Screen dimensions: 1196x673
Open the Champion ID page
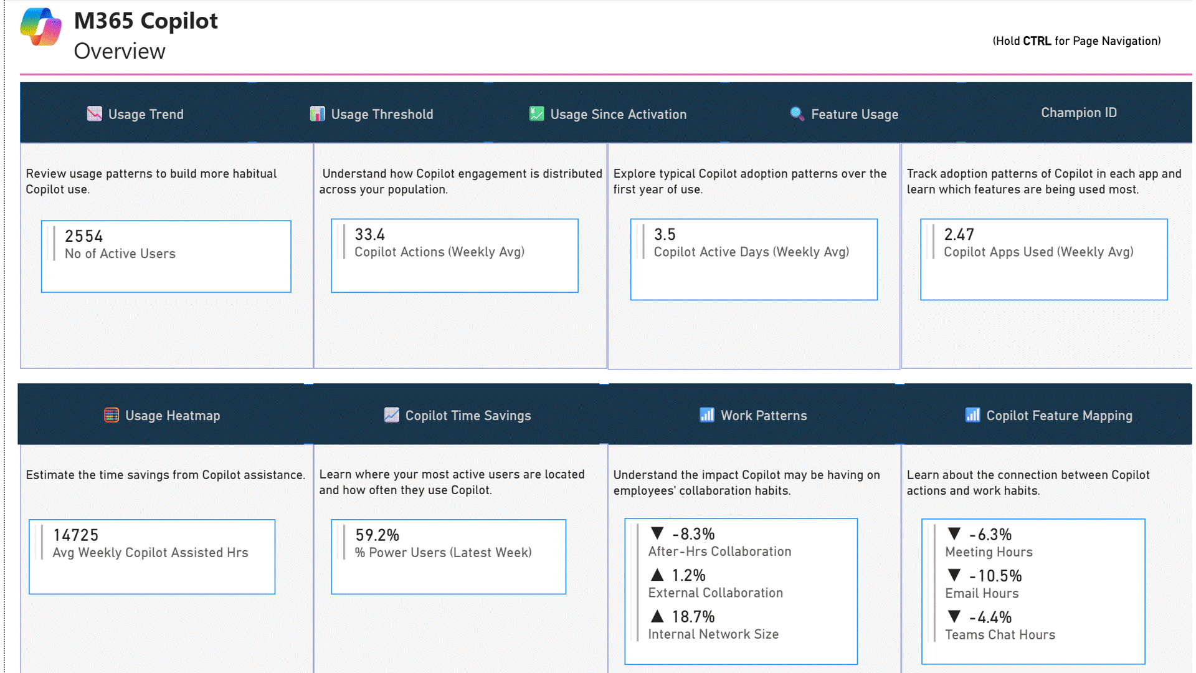click(1078, 113)
